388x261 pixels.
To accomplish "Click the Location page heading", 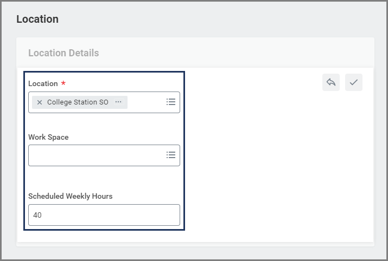I will pyautogui.click(x=37, y=19).
